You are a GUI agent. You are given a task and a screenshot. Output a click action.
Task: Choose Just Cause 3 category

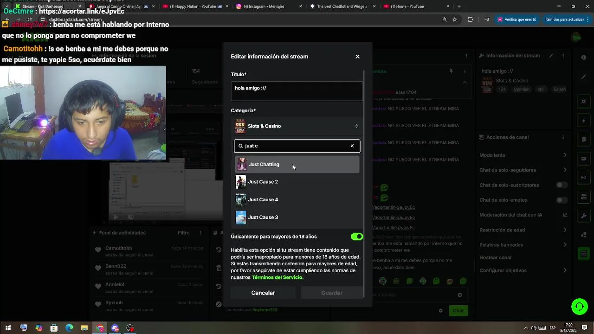[297, 217]
